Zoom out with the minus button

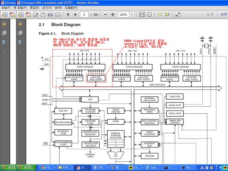point(106,14)
